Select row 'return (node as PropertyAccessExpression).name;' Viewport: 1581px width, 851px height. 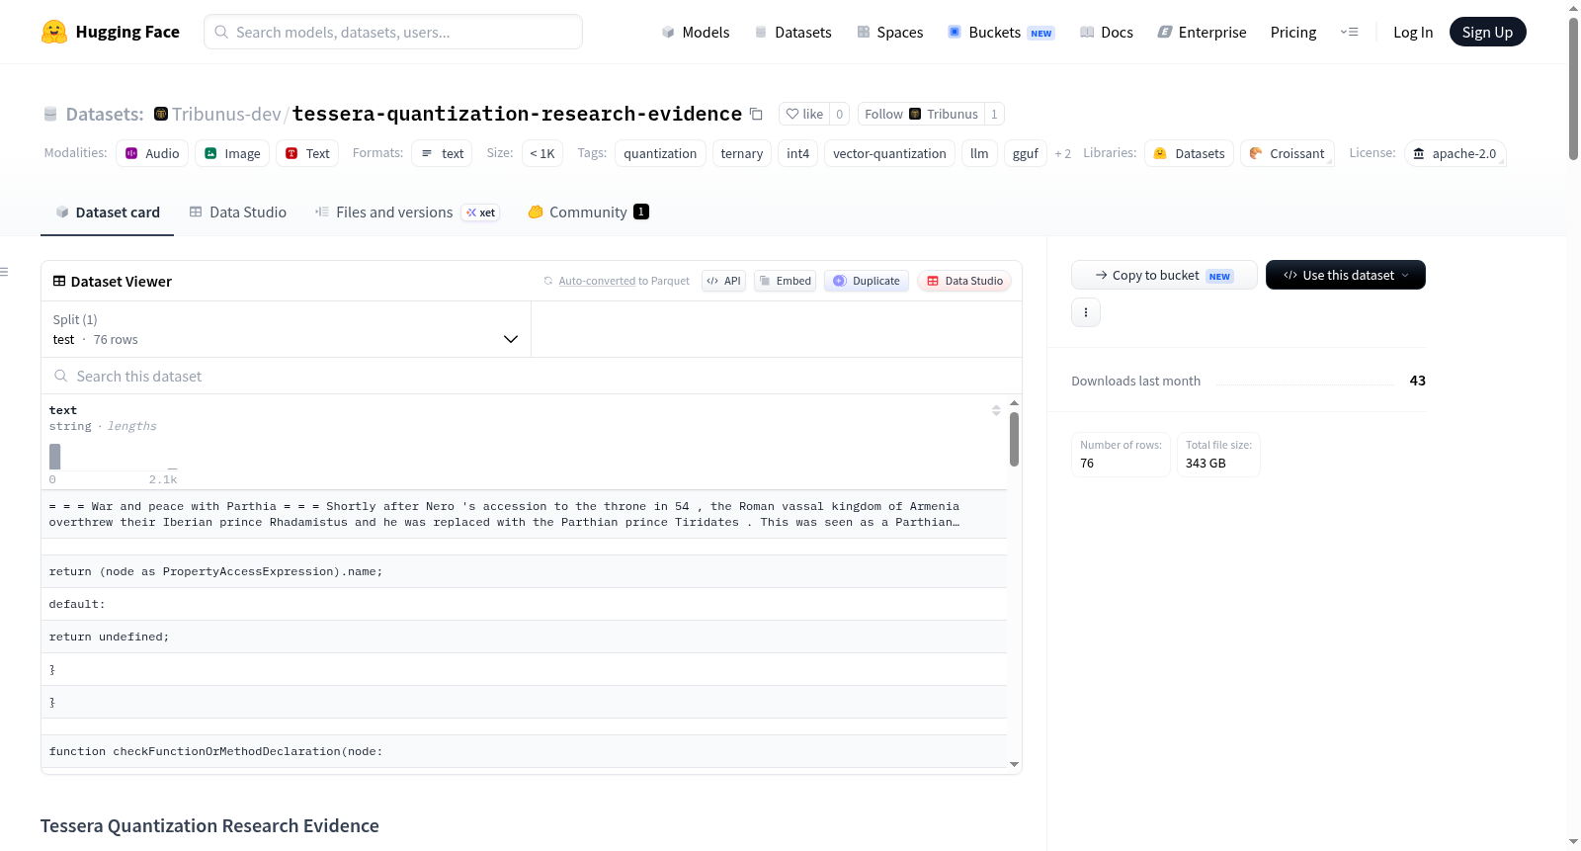click(524, 571)
